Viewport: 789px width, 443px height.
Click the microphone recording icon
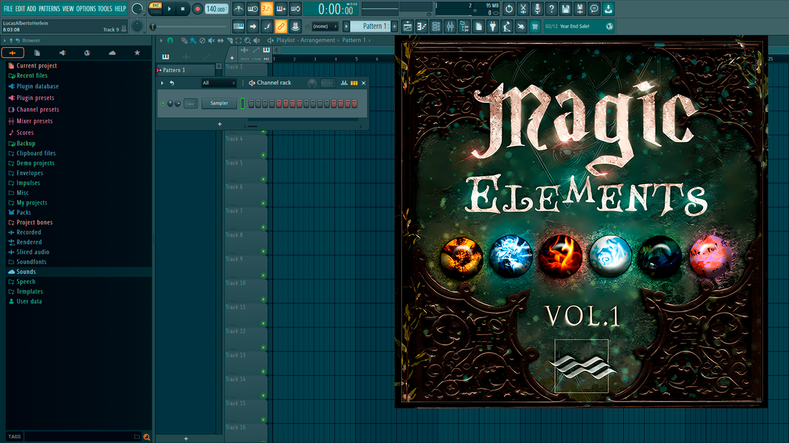(537, 9)
